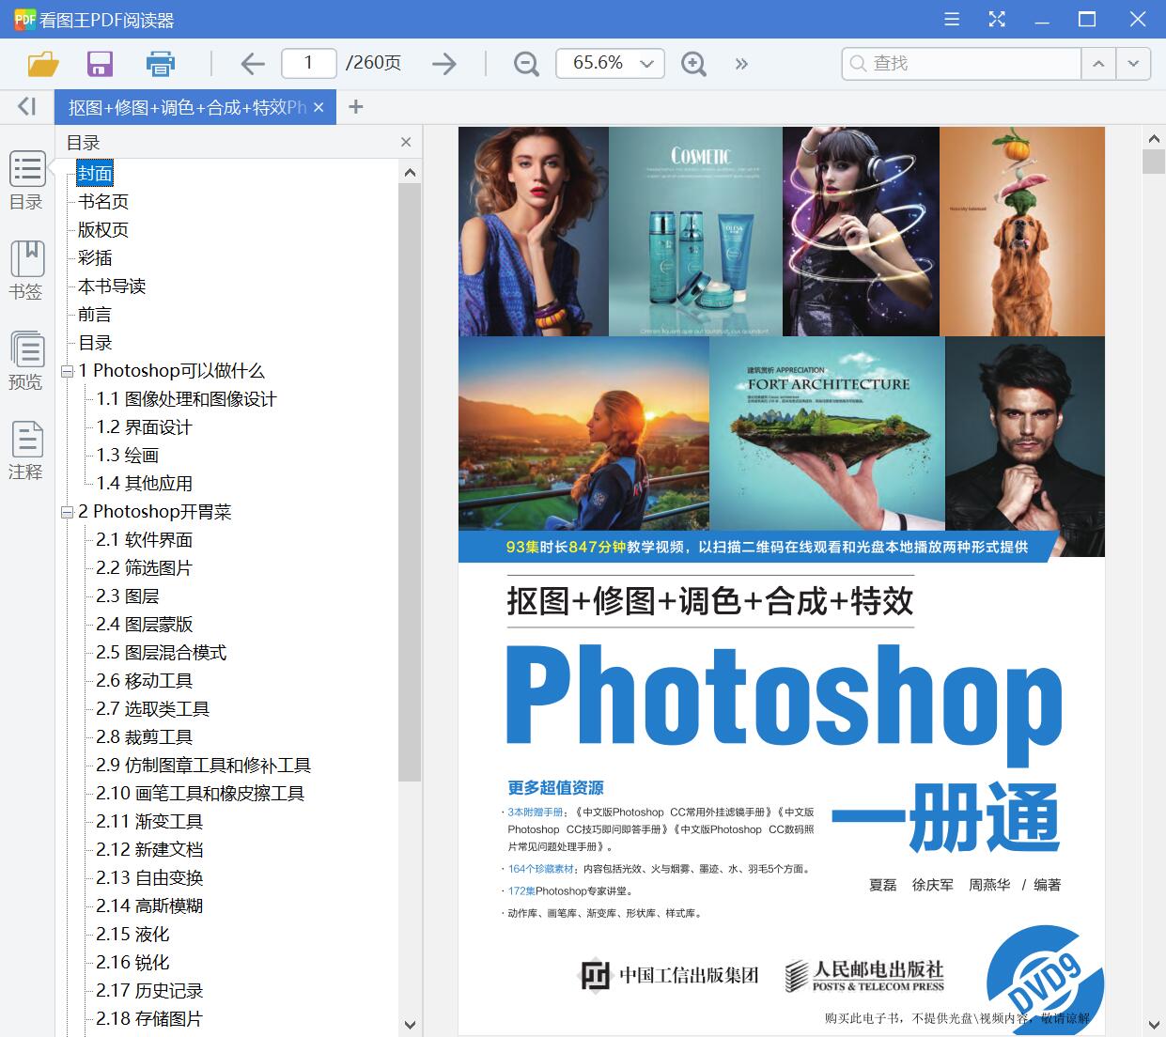This screenshot has height=1037, width=1166.
Task: Jump to '1.1 图像处理和图像设计' section
Action: 186,399
